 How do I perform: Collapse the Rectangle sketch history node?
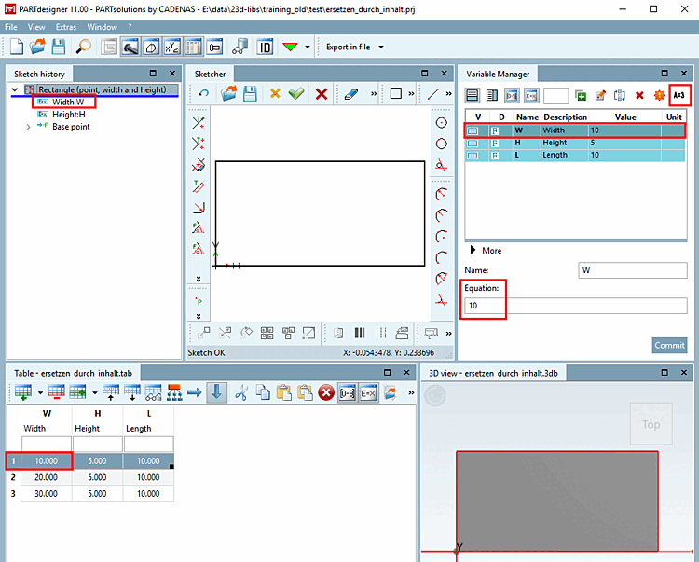click(x=15, y=89)
